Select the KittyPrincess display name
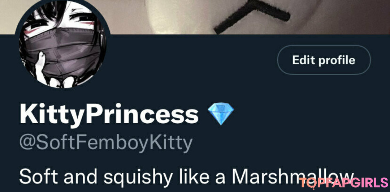 109,114
